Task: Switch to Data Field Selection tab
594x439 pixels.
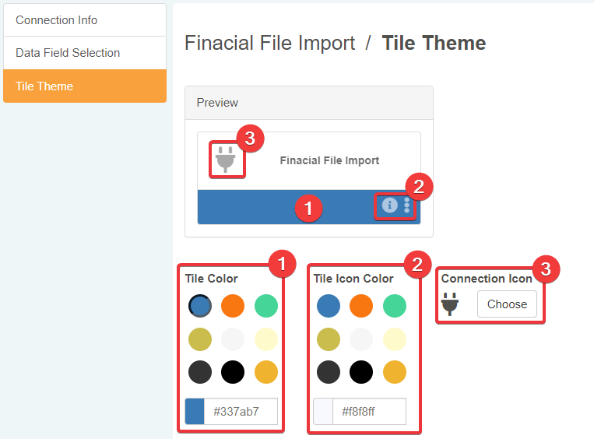Action: point(85,53)
